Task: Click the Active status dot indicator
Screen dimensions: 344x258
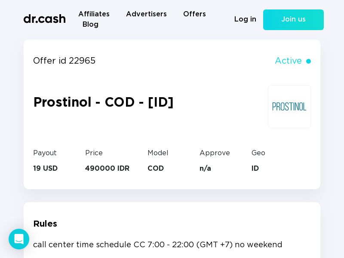Action: [x=308, y=61]
